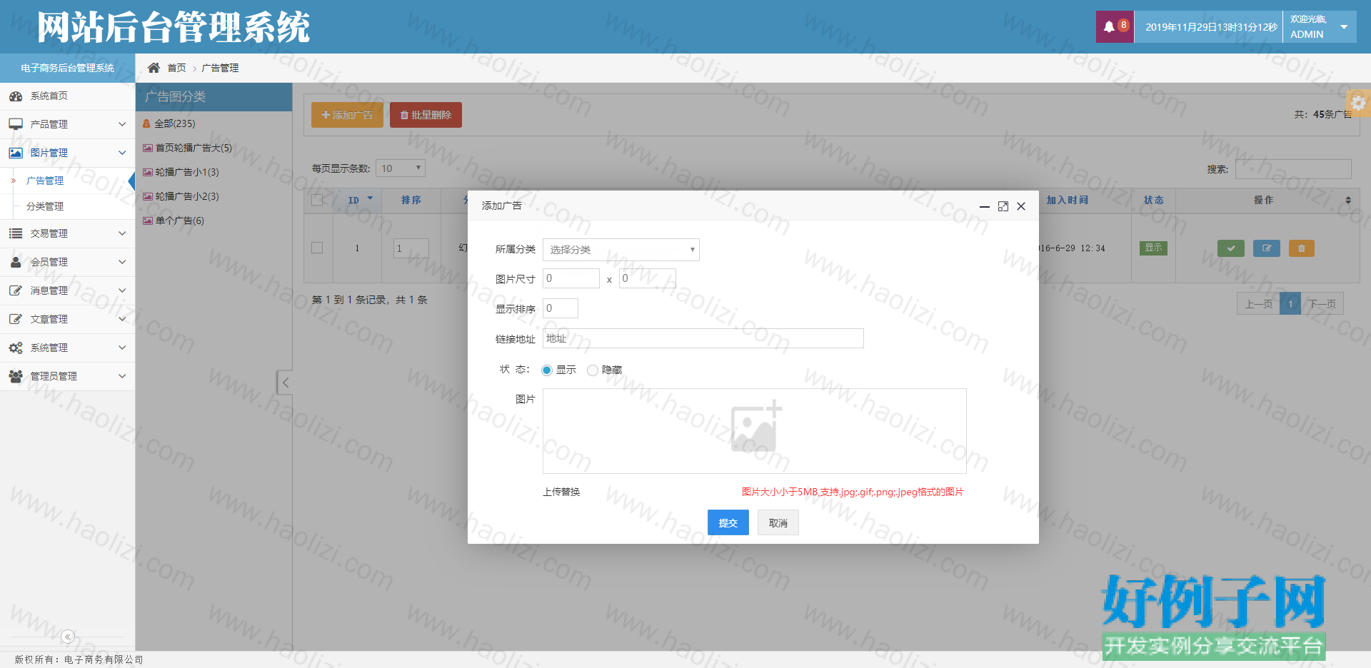Click the blue 提交 button

click(728, 522)
